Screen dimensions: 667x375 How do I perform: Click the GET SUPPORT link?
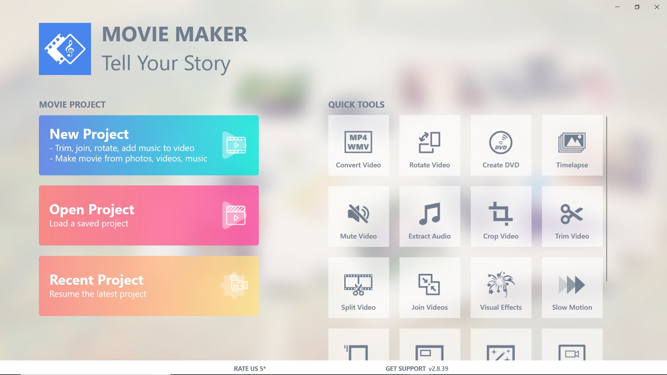[405, 368]
